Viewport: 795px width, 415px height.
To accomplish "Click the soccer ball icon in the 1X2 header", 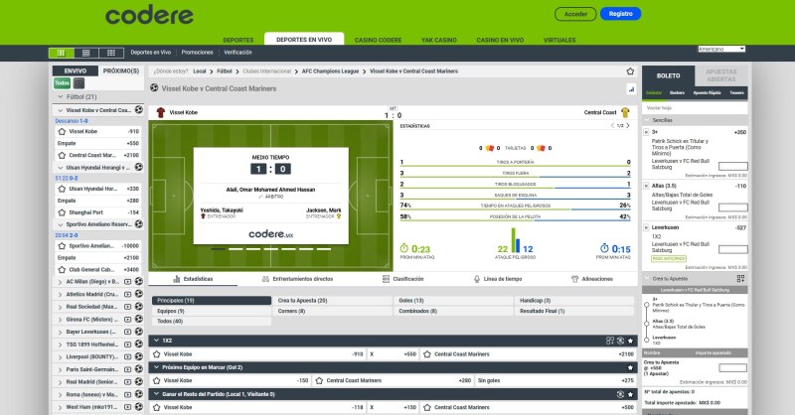I will [x=620, y=341].
